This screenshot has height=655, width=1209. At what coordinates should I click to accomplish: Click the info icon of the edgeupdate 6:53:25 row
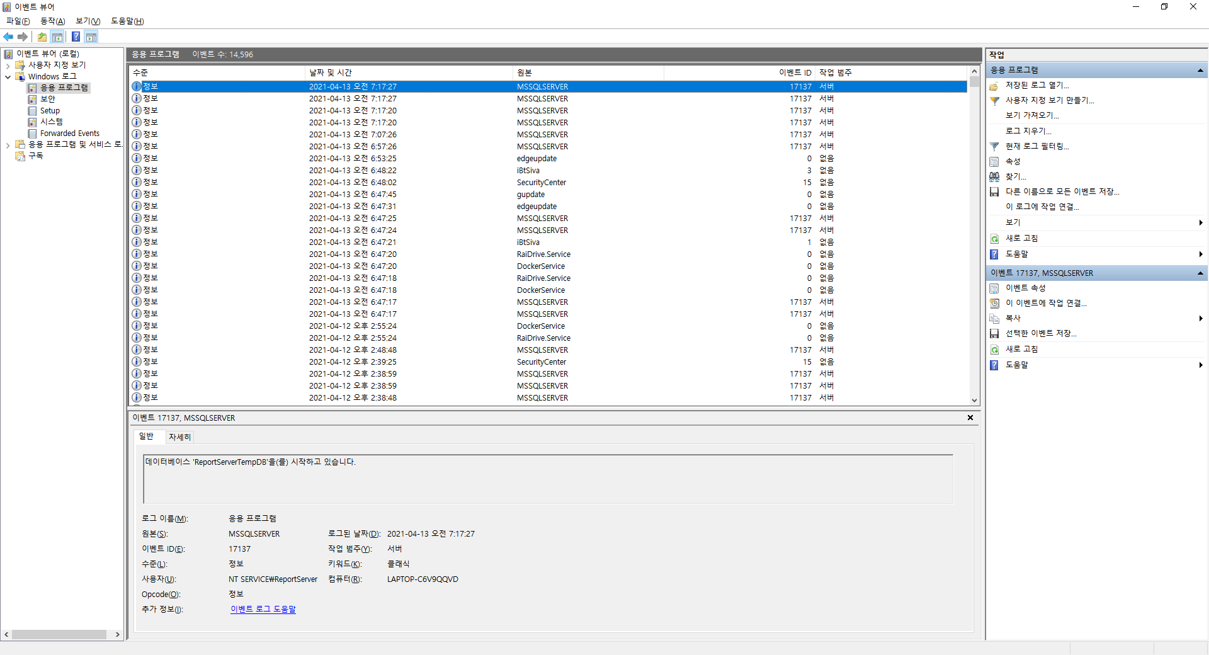(137, 159)
